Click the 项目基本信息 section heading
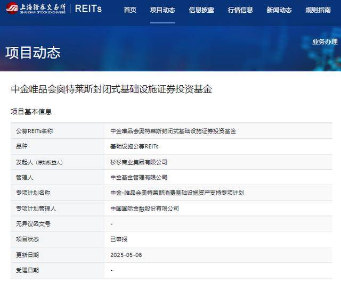 tap(31, 112)
